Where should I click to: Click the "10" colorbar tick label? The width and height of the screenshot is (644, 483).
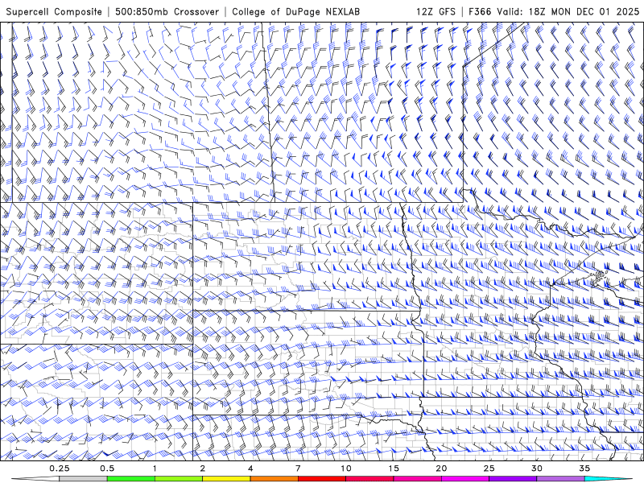(346, 469)
